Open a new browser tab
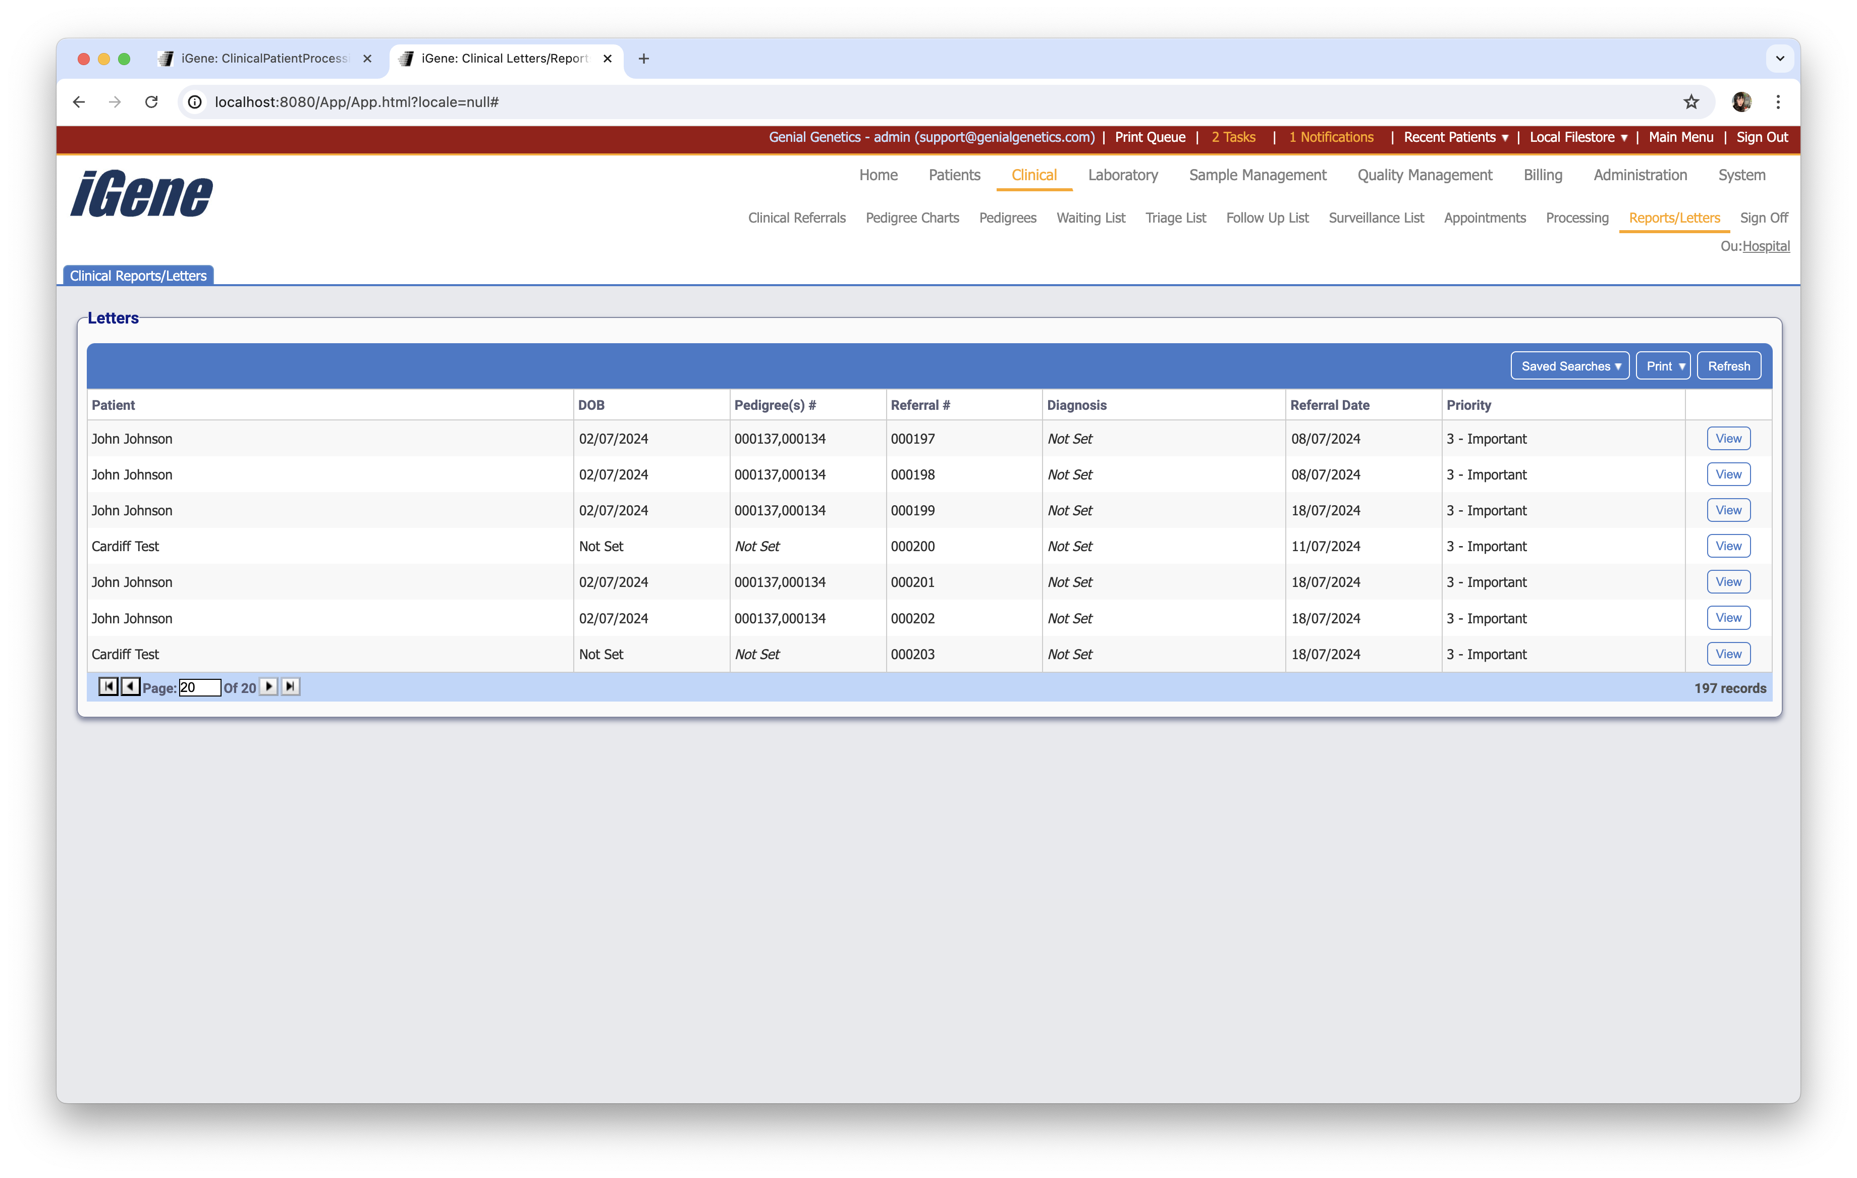 [644, 59]
